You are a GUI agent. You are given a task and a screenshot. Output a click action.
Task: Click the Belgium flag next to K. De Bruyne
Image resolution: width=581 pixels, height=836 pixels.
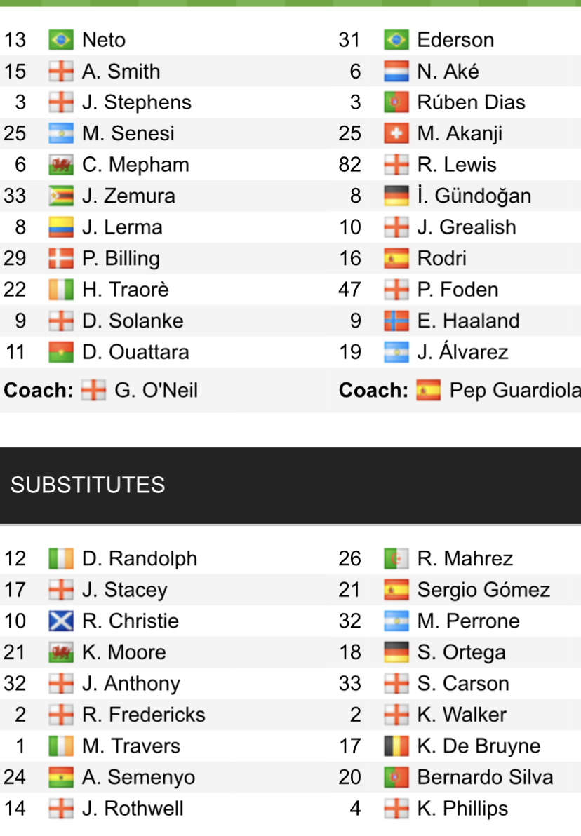396,746
